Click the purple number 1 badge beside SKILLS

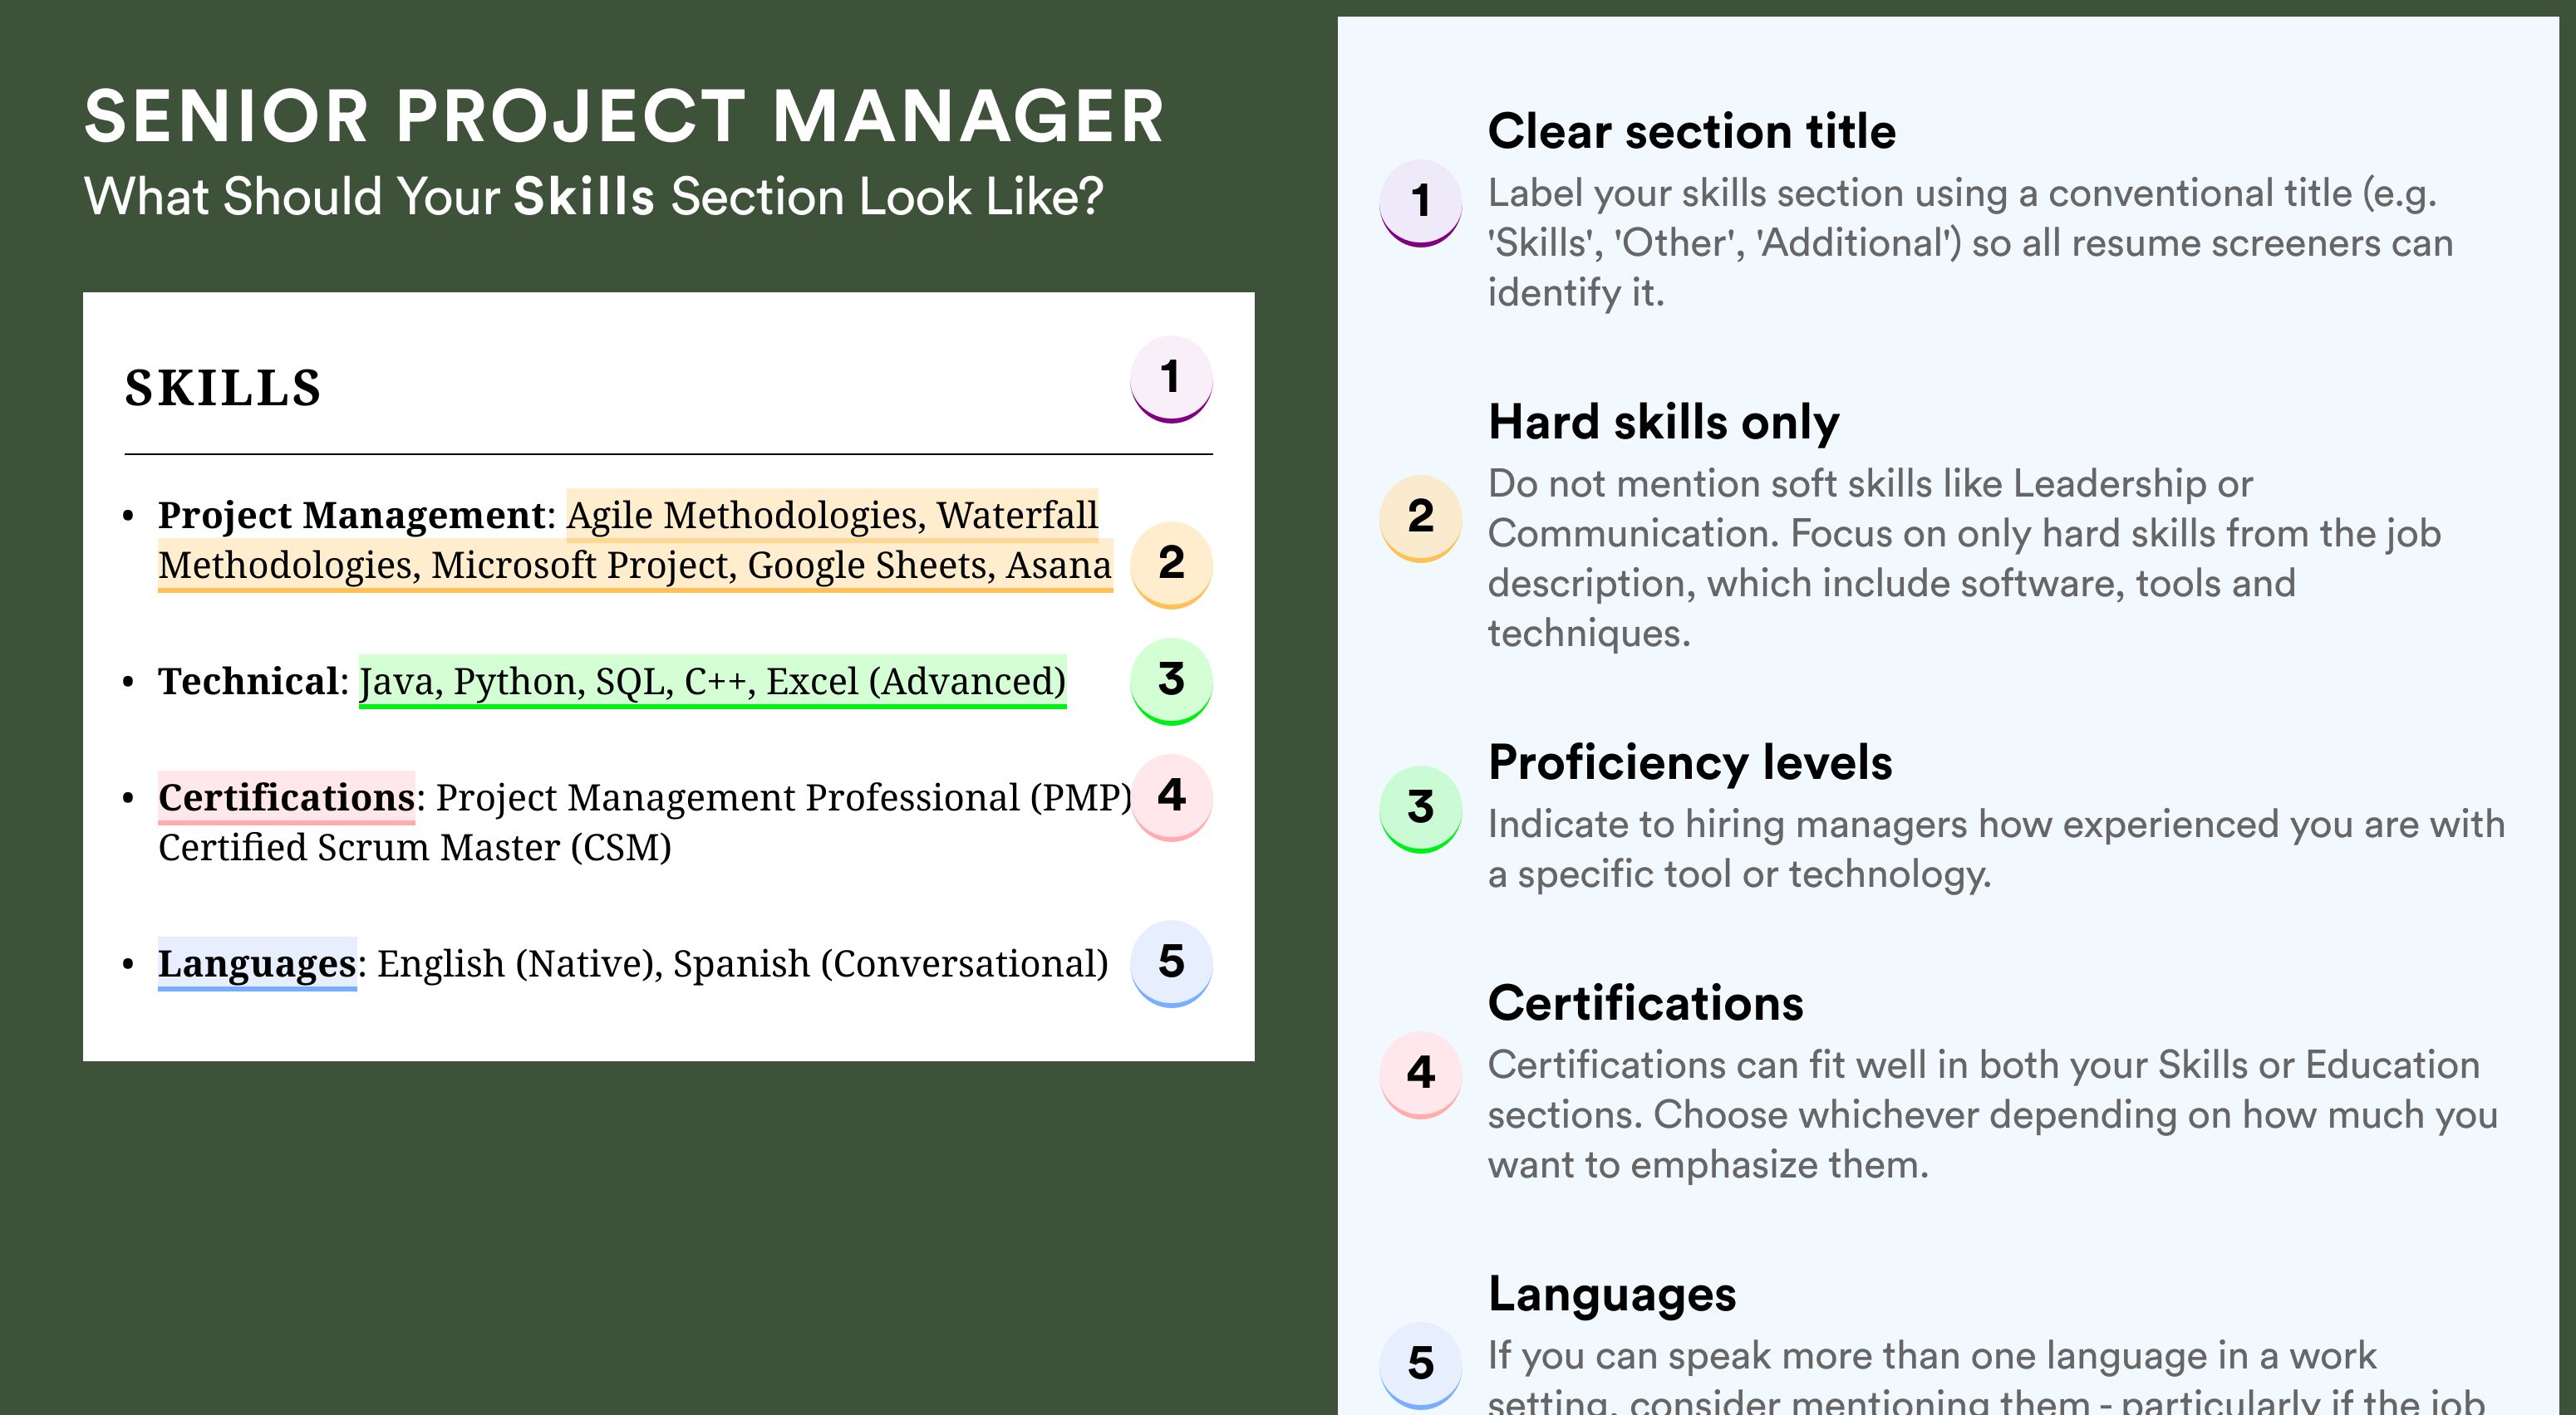coord(1171,379)
